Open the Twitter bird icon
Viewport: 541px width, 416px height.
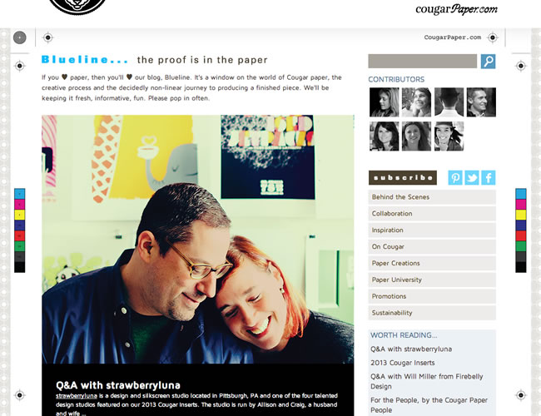point(472,178)
